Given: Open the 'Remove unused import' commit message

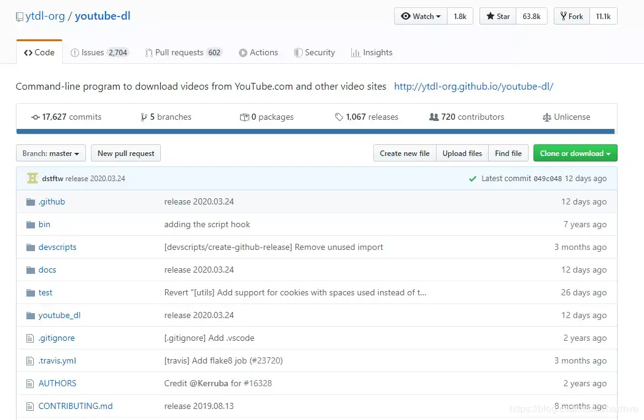Looking at the screenshot, I should pos(274,247).
